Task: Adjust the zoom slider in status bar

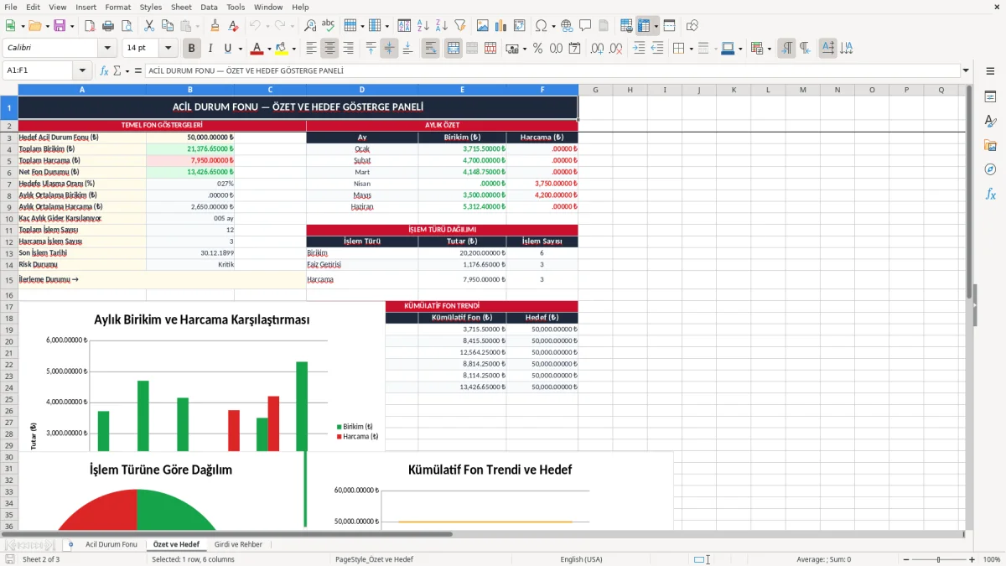Action: [939, 559]
